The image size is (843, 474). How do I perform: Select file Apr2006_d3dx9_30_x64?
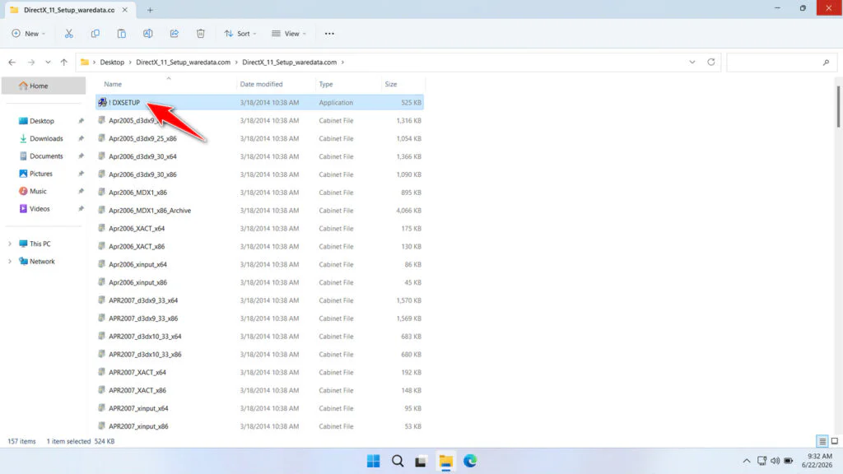point(259,156)
